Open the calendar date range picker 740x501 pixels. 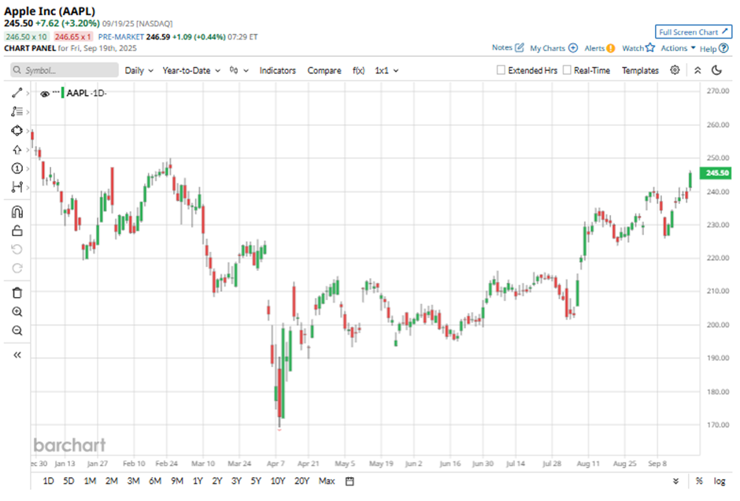(350, 481)
